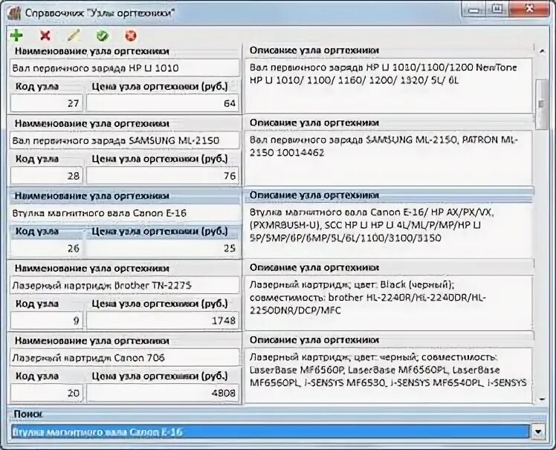Select name field Вал первичного заряда HP LJ 1010
Viewport: 556px width, 450px height.
tap(124, 68)
